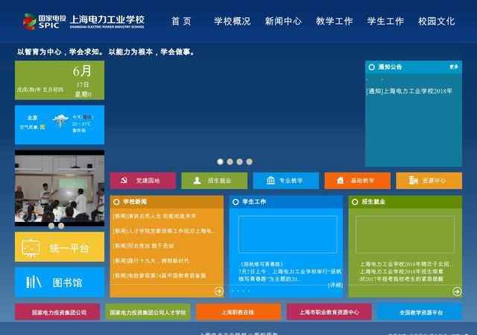
Task: Open the third [新闻] item in 学校新闻
Action: click(x=144, y=246)
